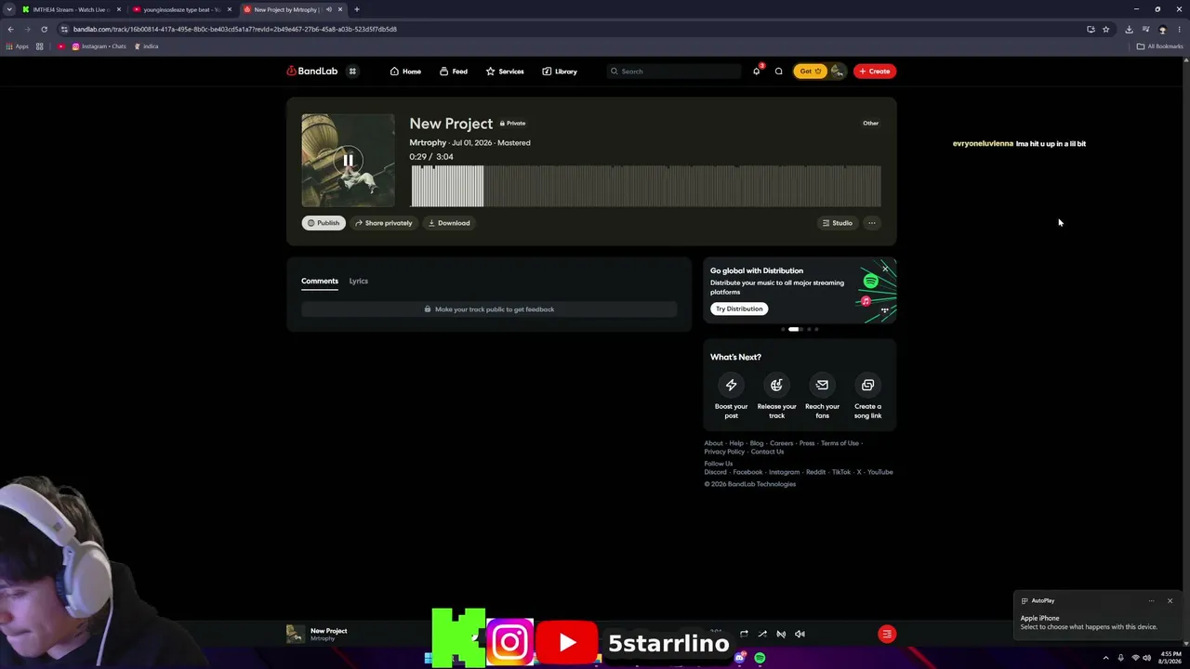Screen dimensions: 1190x669
Task: Click Release your track icon
Action: pyautogui.click(x=776, y=385)
